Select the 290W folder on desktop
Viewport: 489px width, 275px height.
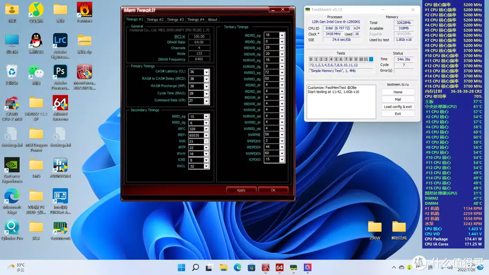click(x=374, y=230)
